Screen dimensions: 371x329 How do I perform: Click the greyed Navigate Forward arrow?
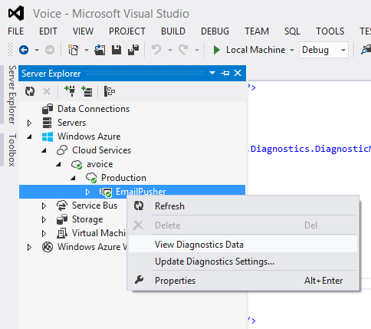50,50
